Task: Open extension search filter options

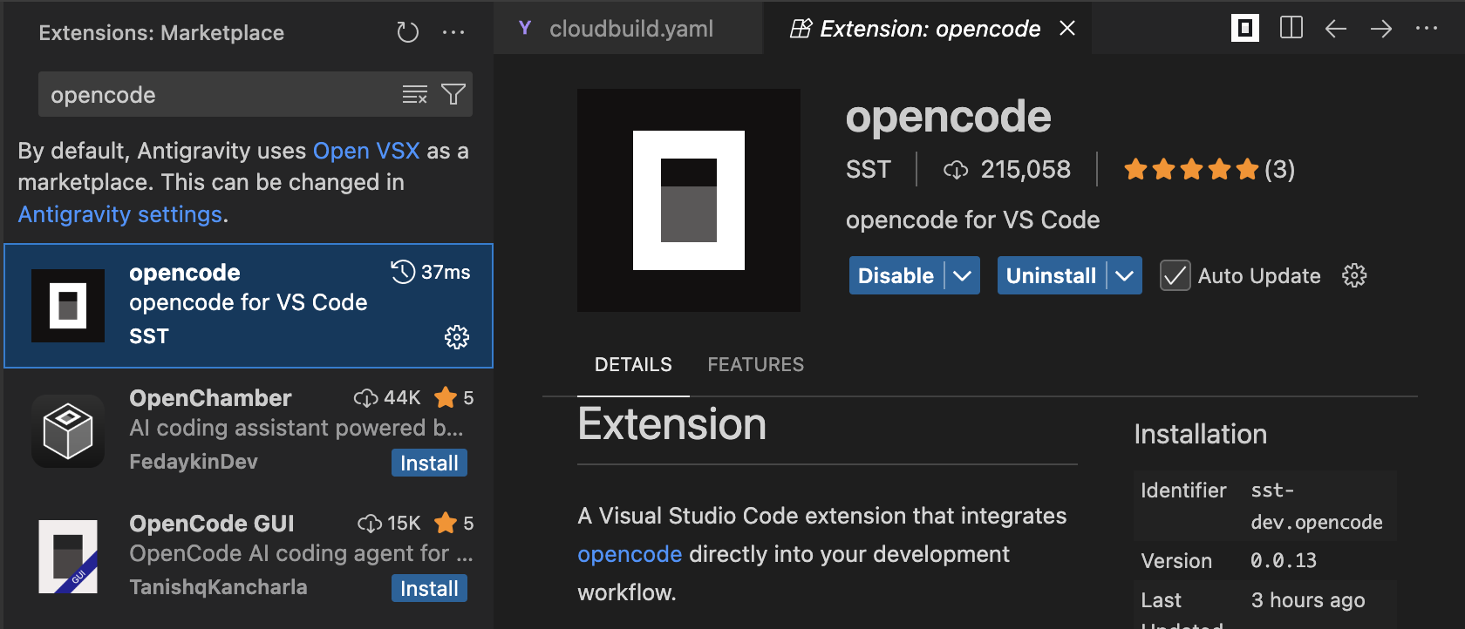Action: (453, 94)
